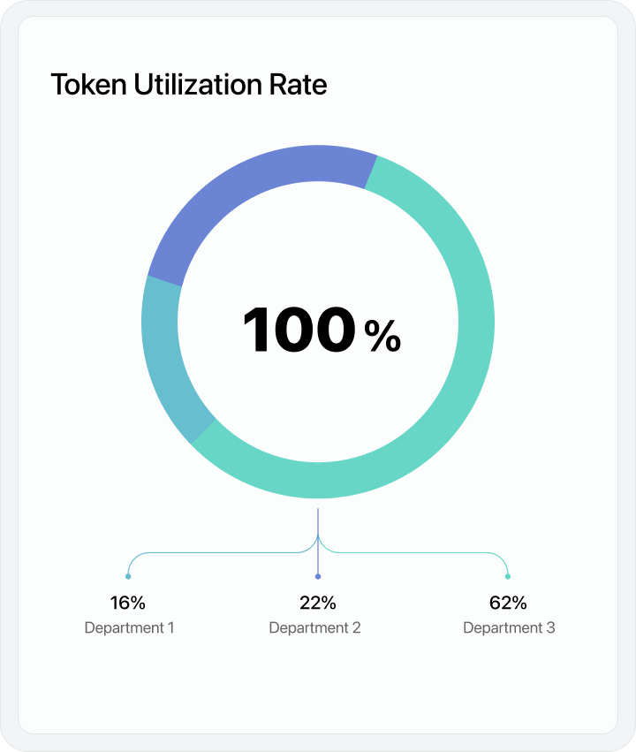Open the "Department 1" label
636x752 pixels.
[x=129, y=628]
